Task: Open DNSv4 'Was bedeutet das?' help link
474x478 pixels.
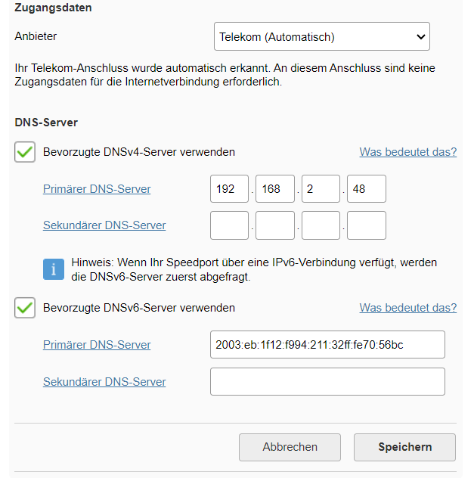Action: (407, 152)
